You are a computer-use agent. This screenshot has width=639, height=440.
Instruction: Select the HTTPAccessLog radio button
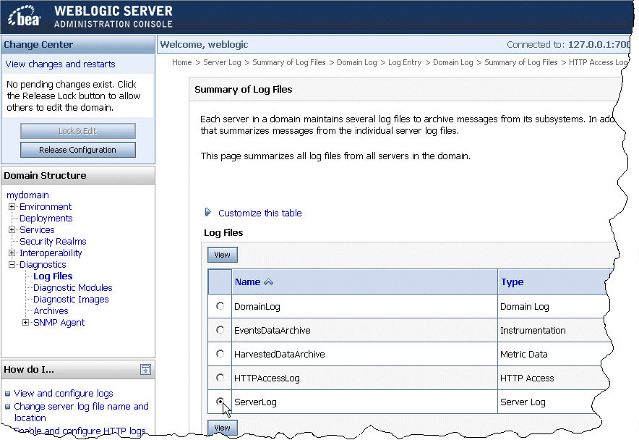click(x=220, y=377)
